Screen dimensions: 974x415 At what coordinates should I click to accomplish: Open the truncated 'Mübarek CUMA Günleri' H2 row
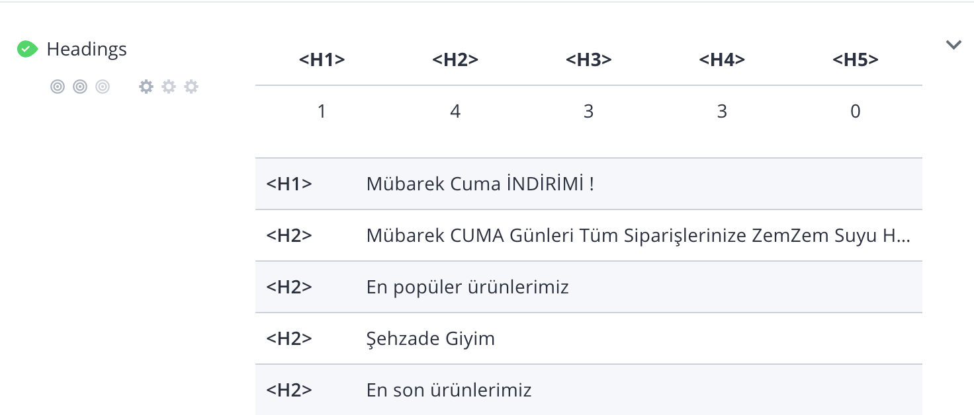(x=589, y=235)
